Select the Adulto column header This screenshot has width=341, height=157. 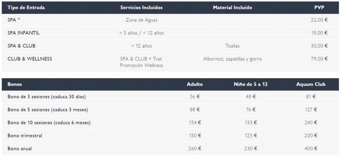(195, 84)
